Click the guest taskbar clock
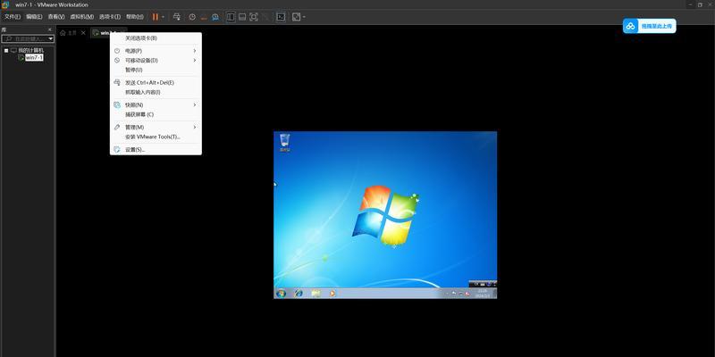 tap(483, 294)
